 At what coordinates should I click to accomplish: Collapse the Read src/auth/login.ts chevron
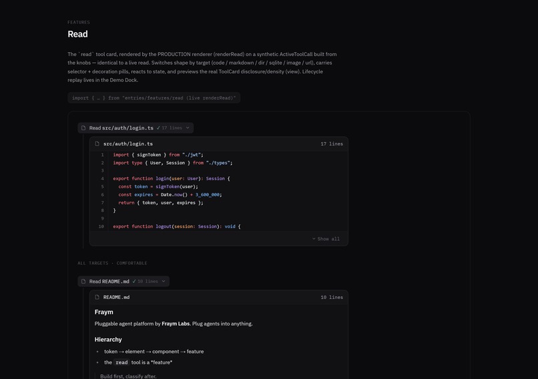point(188,128)
